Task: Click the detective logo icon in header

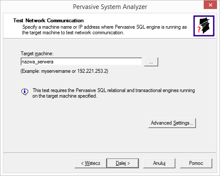Action: click(204, 26)
